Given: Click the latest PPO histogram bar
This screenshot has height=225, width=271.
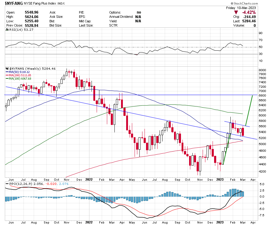Looking at the screenshot, I should coord(243,194).
